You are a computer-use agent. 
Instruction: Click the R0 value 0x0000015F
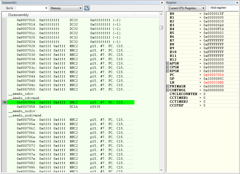(x=213, y=14)
